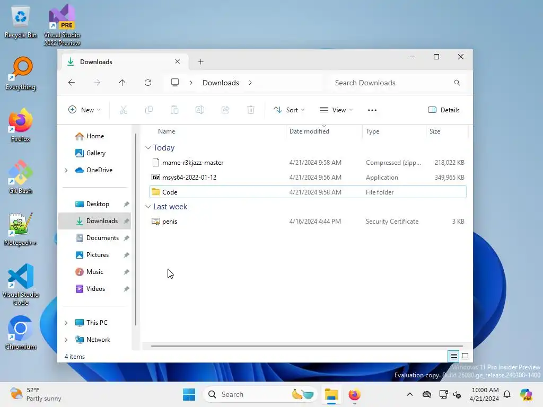The width and height of the screenshot is (543, 407).
Task: Go back with the left arrow
Action: click(x=72, y=83)
